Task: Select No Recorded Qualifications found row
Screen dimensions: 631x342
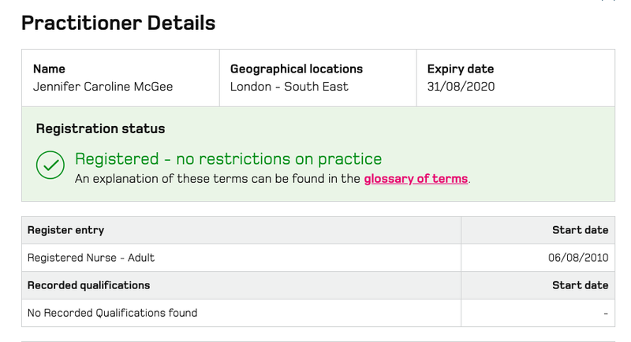Action: coord(318,313)
